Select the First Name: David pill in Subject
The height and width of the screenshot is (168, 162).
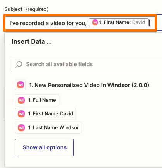(x=119, y=22)
